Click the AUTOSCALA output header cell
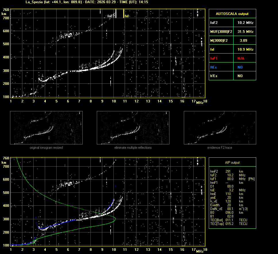The width and height of the screenshot is (278, 254). tap(232, 14)
